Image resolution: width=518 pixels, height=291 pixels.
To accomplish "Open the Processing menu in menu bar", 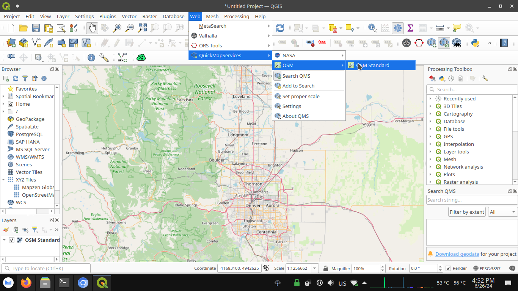I will tap(237, 16).
